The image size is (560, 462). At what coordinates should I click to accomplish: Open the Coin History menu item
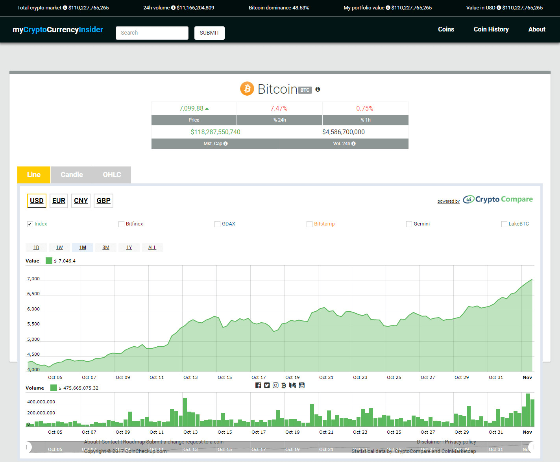[491, 29]
